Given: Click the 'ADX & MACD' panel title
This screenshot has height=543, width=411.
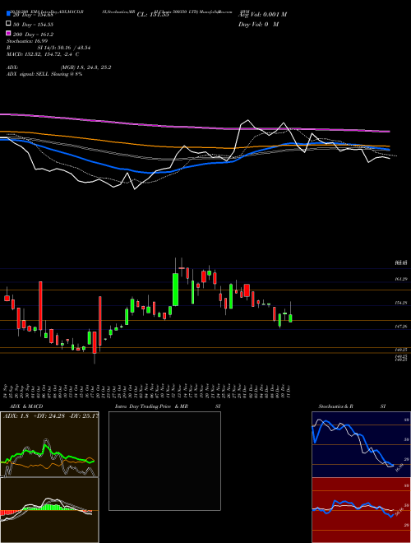Looking at the screenshot, I should (26, 406).
